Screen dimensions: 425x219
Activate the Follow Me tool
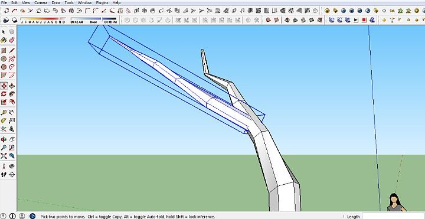click(12, 94)
